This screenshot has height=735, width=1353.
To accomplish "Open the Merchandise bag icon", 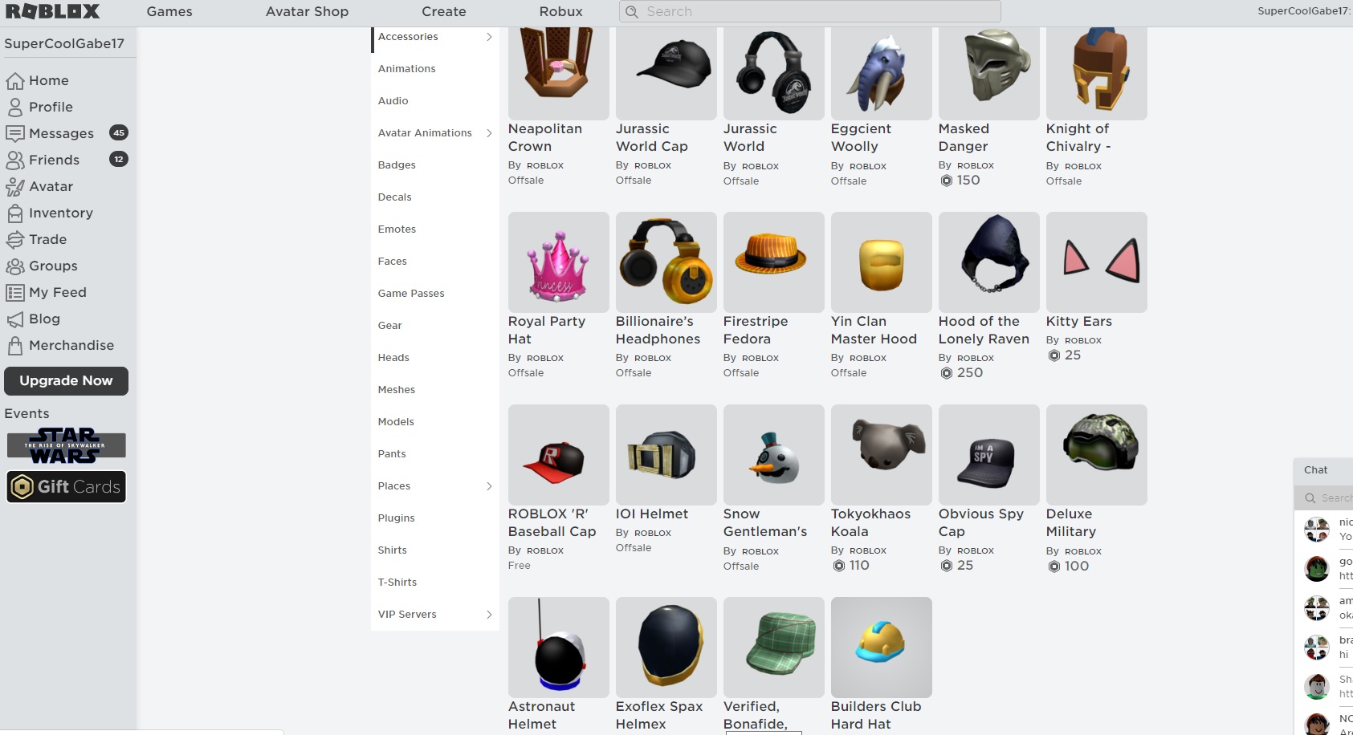I will coord(14,346).
